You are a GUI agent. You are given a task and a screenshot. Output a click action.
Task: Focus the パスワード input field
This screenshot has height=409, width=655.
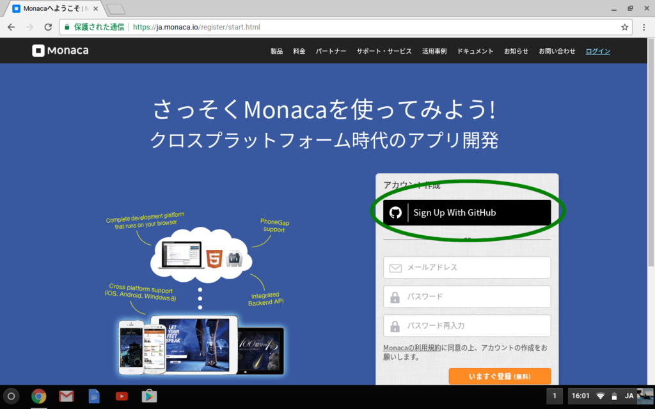[x=467, y=297]
